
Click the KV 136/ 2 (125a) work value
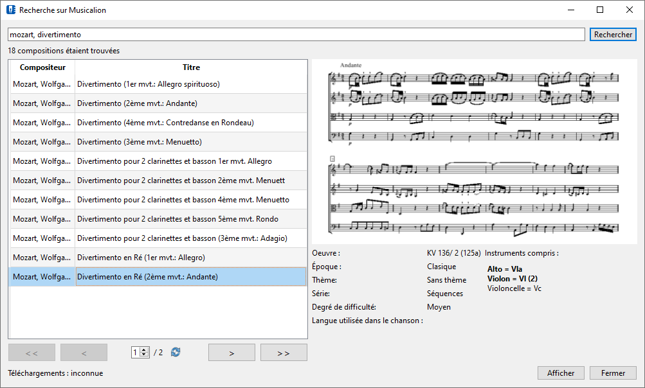[x=454, y=253]
